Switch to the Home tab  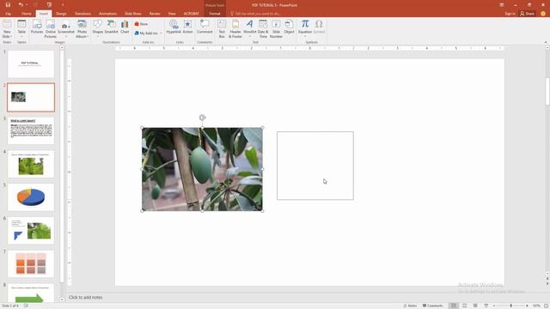coord(27,14)
